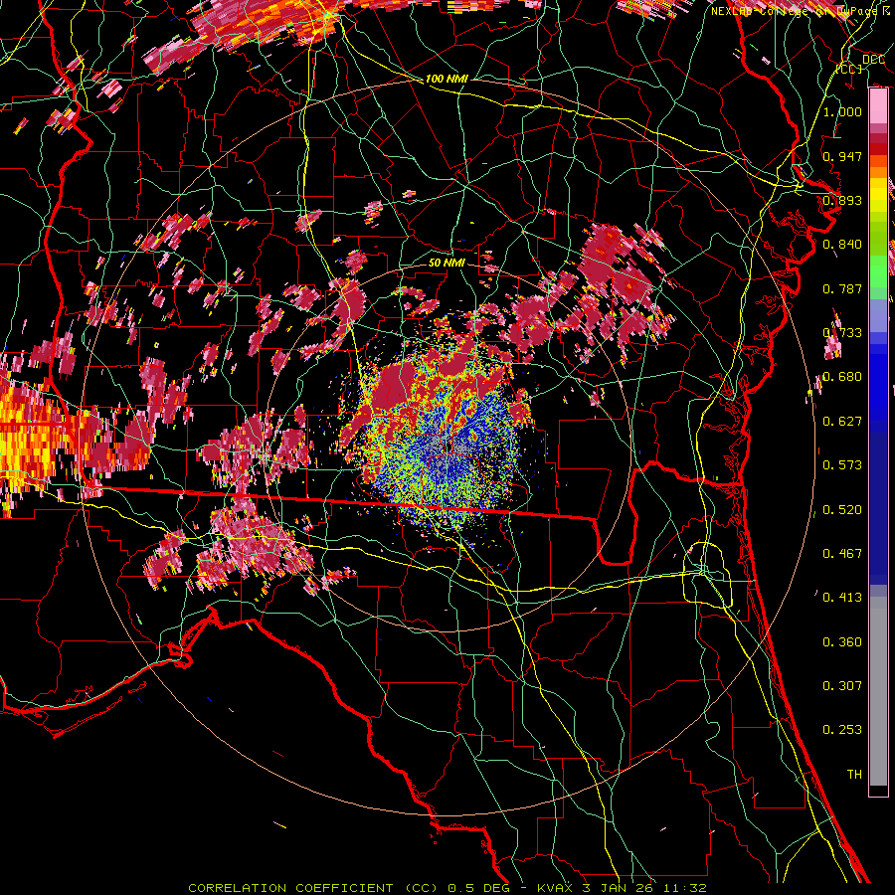Click the 0.253 scale value

click(842, 730)
